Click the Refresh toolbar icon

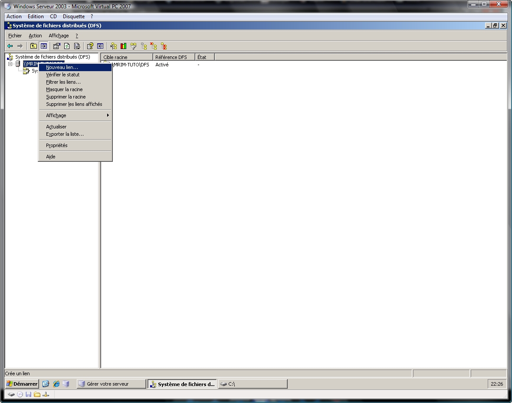coord(67,46)
